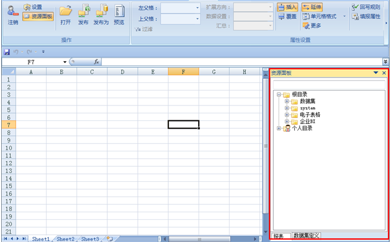The height and width of the screenshot is (242, 392).
Task: Click the save icon in quick access toolbar
Action: (x=7, y=52)
